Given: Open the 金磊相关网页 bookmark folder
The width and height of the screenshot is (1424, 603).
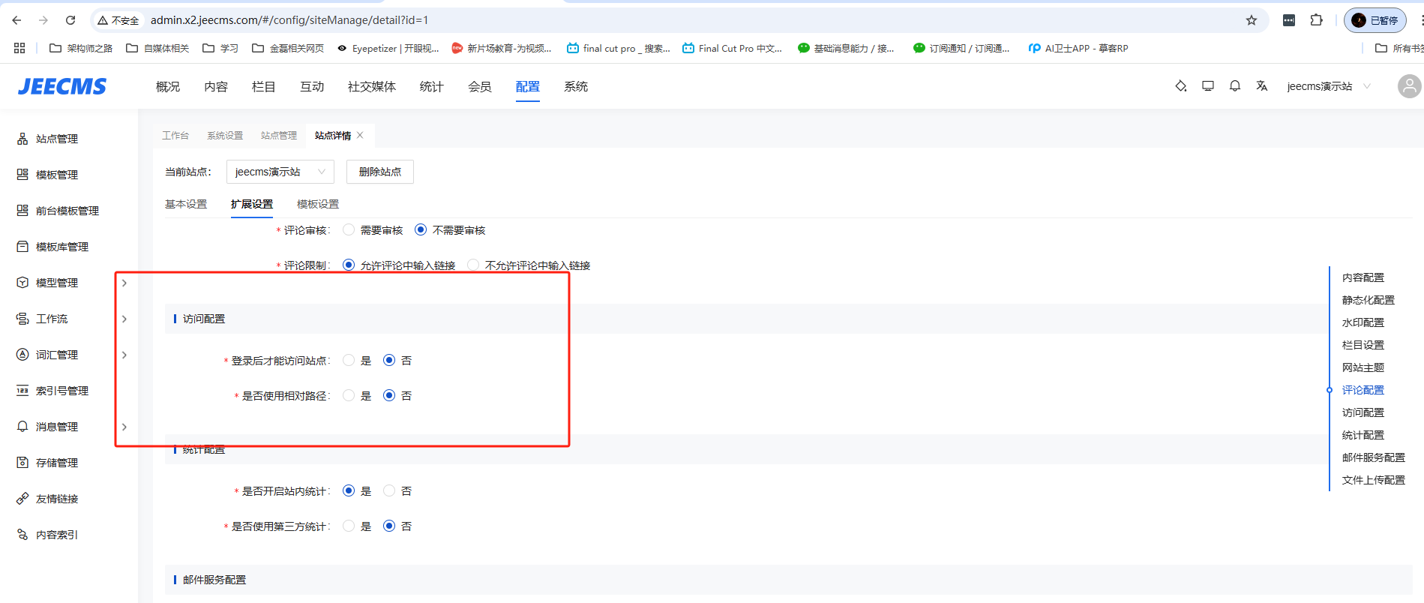Looking at the screenshot, I should [x=288, y=48].
